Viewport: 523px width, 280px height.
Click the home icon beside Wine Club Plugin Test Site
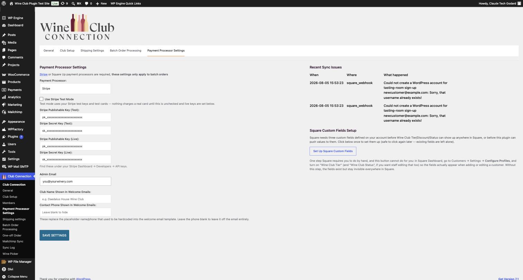[11, 3]
